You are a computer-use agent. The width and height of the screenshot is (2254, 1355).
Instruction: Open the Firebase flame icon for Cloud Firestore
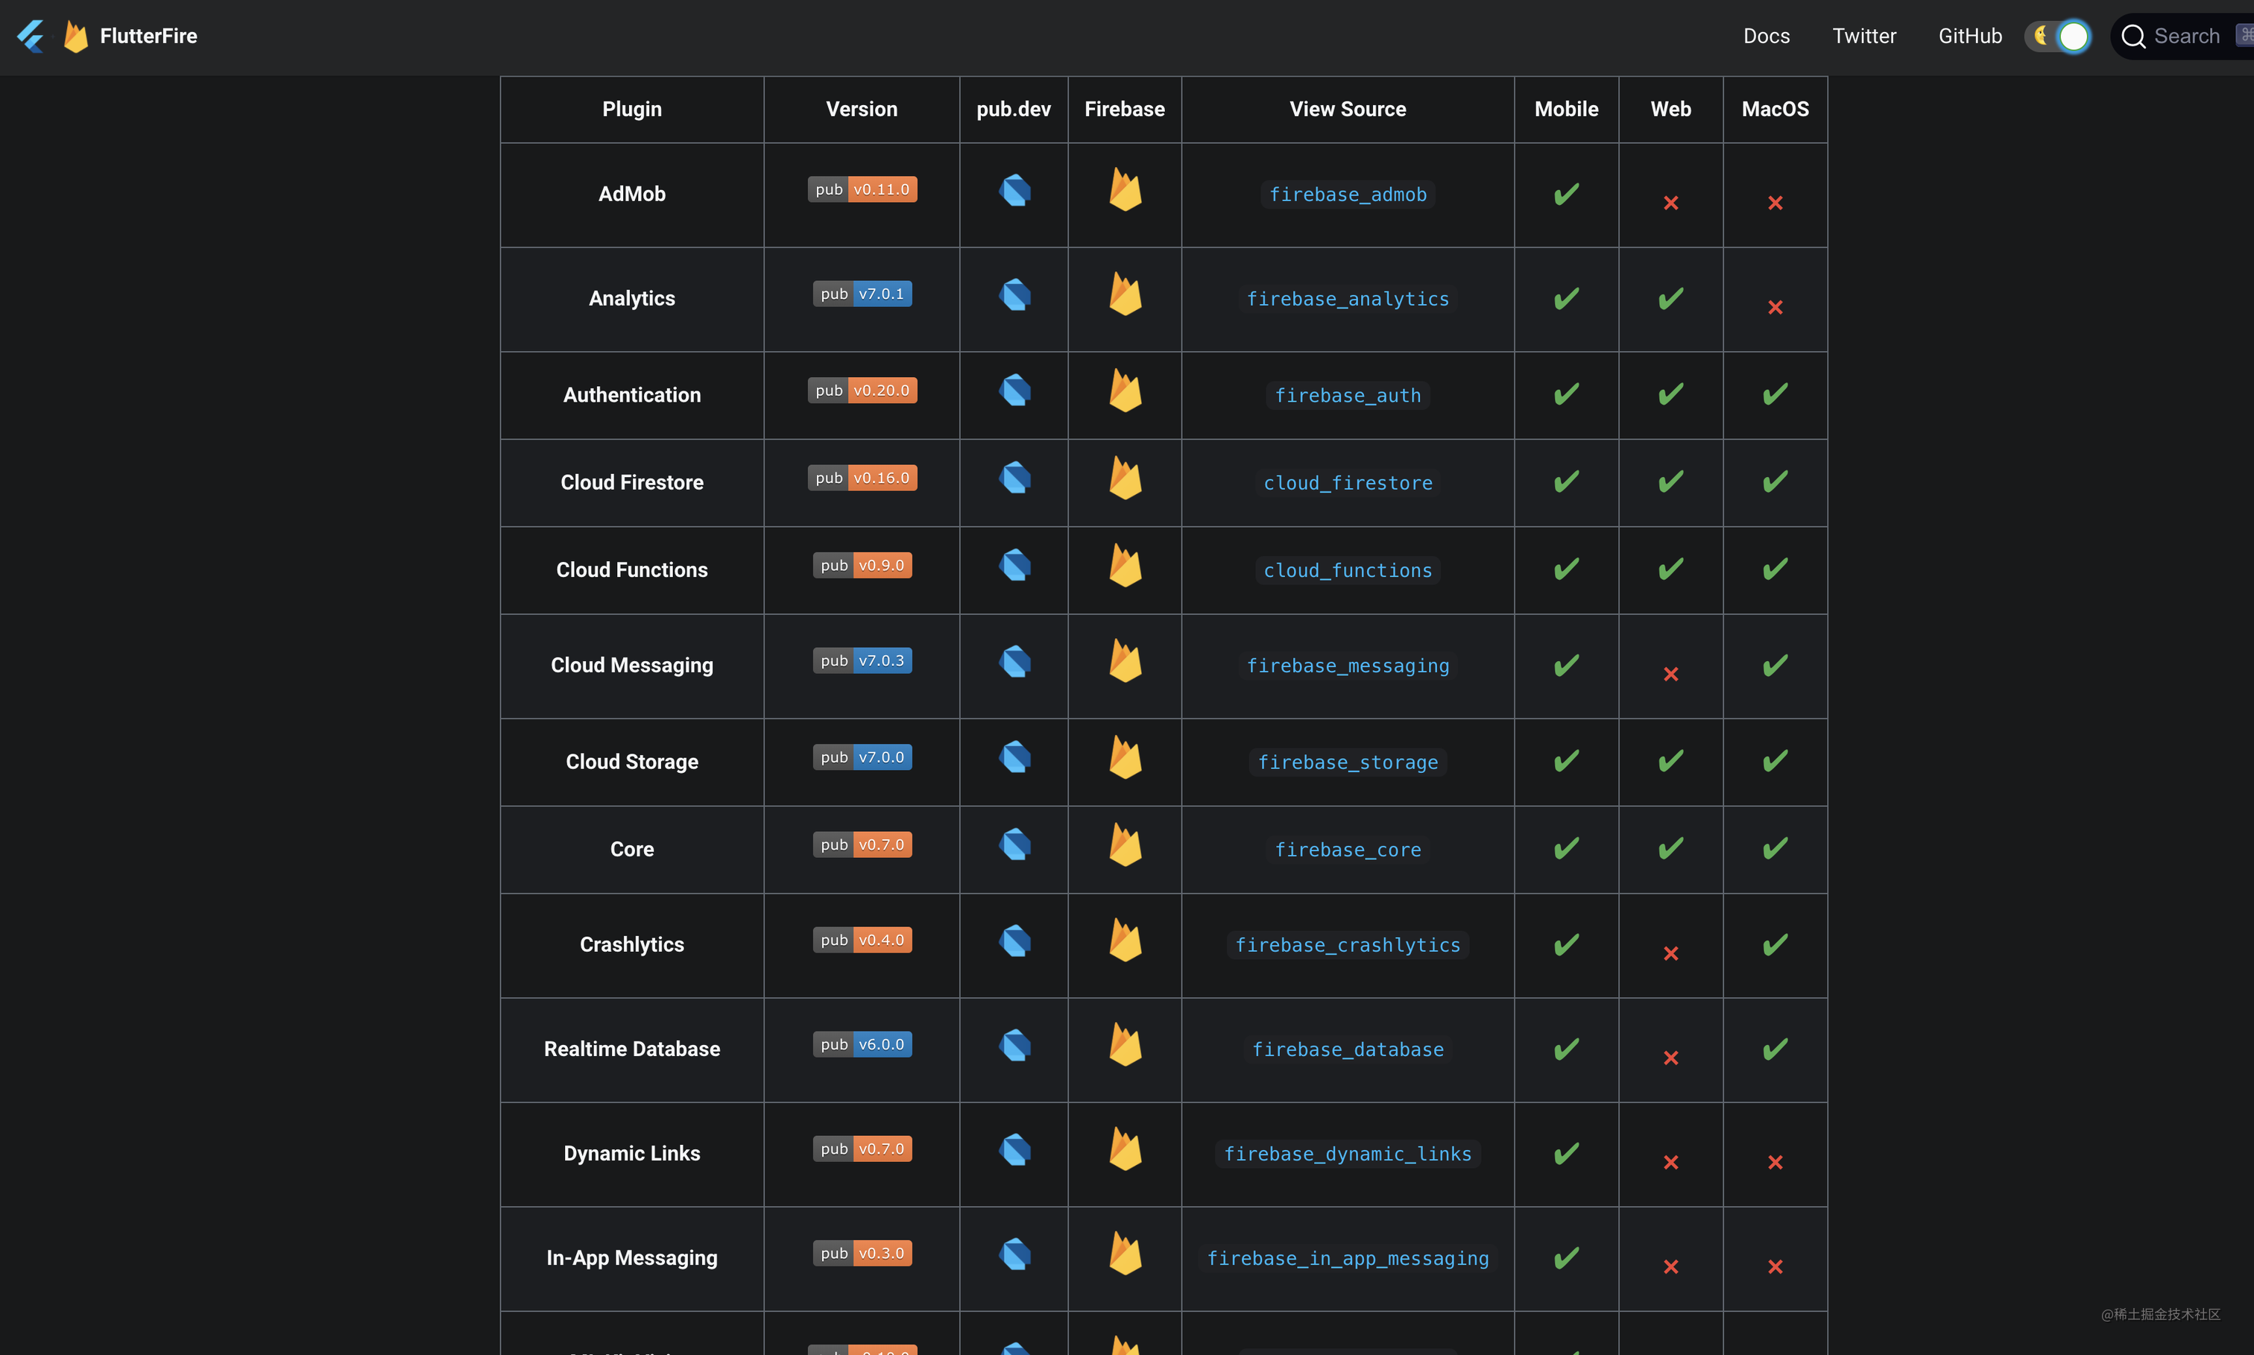pyautogui.click(x=1125, y=478)
